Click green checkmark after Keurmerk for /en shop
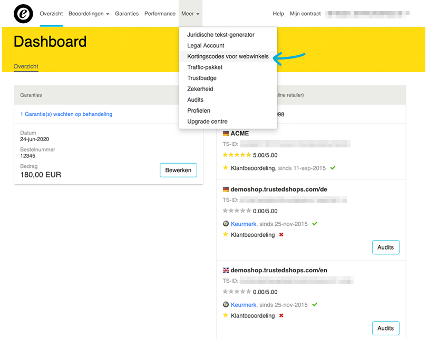This screenshot has width=428, height=339. pos(315,304)
